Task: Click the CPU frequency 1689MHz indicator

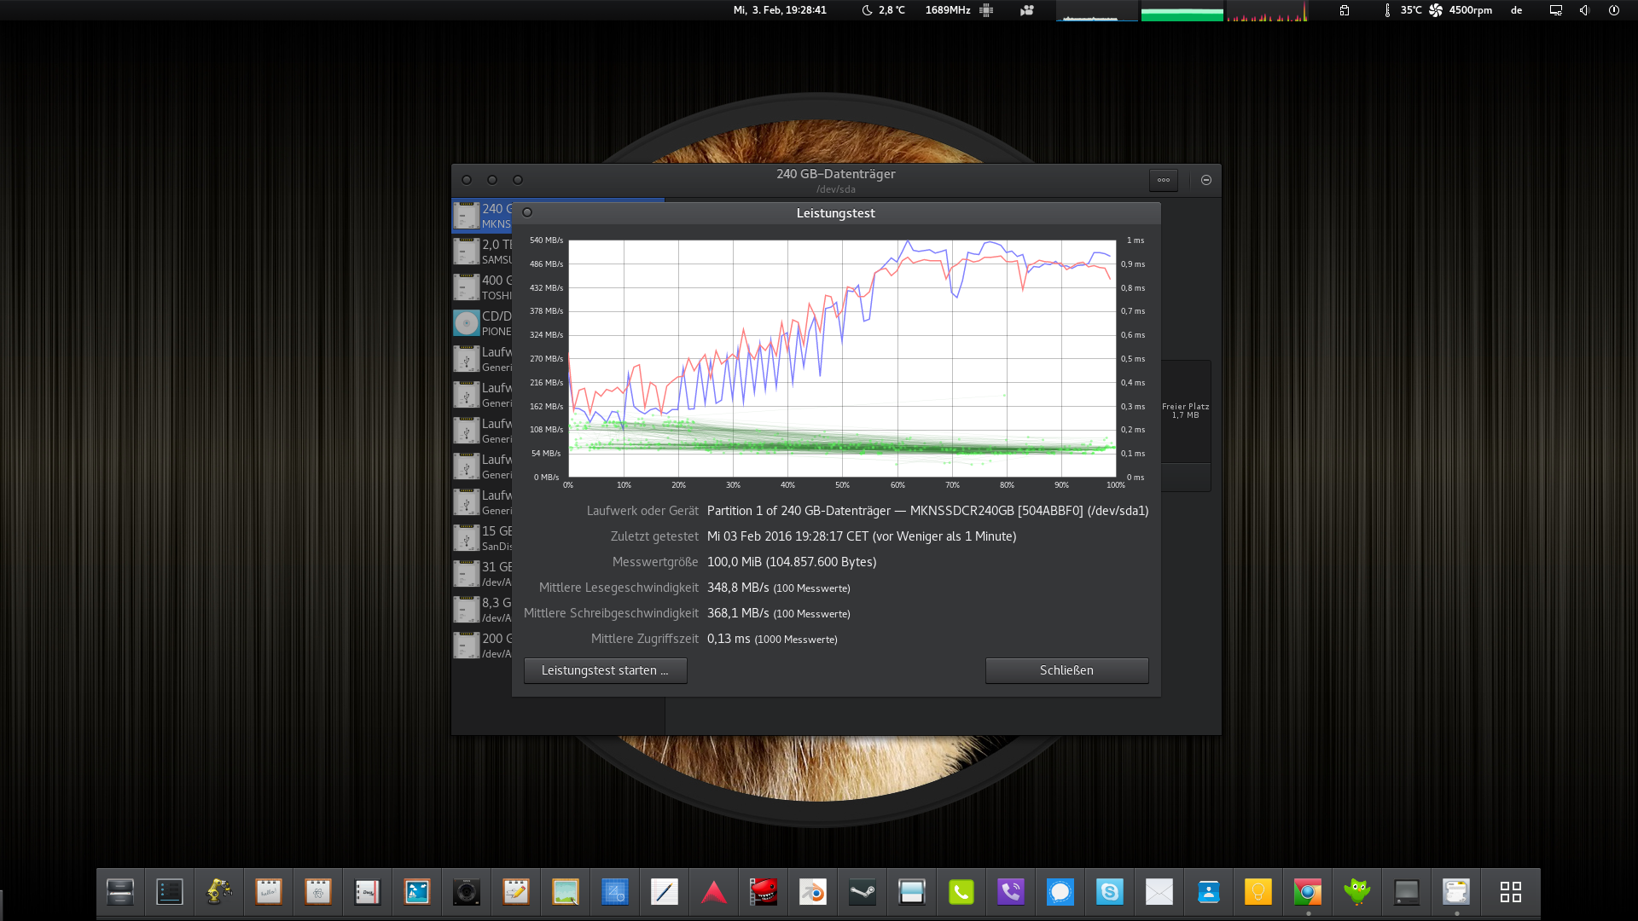Action: point(947,10)
